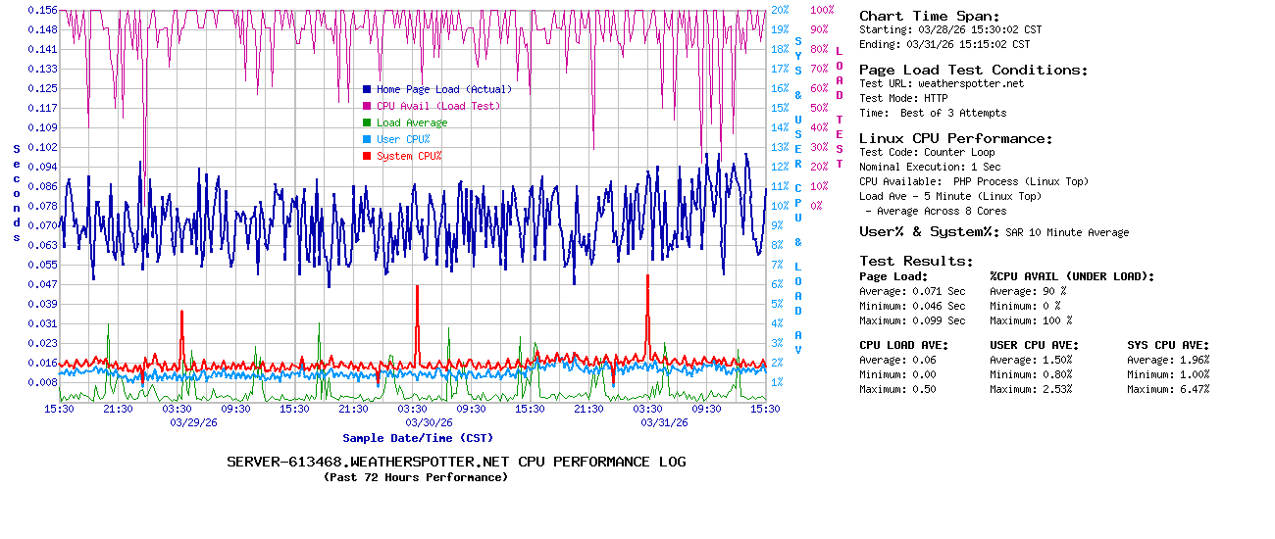The height and width of the screenshot is (539, 1275).
Task: Click the 'Page Load Test Conditions:' heading
Action: 973,70
